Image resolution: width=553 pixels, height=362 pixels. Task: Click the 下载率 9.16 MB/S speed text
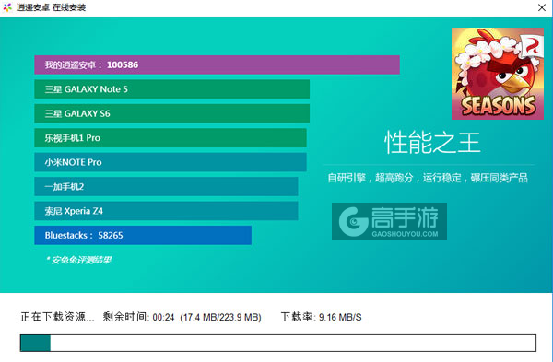pyautogui.click(x=322, y=317)
